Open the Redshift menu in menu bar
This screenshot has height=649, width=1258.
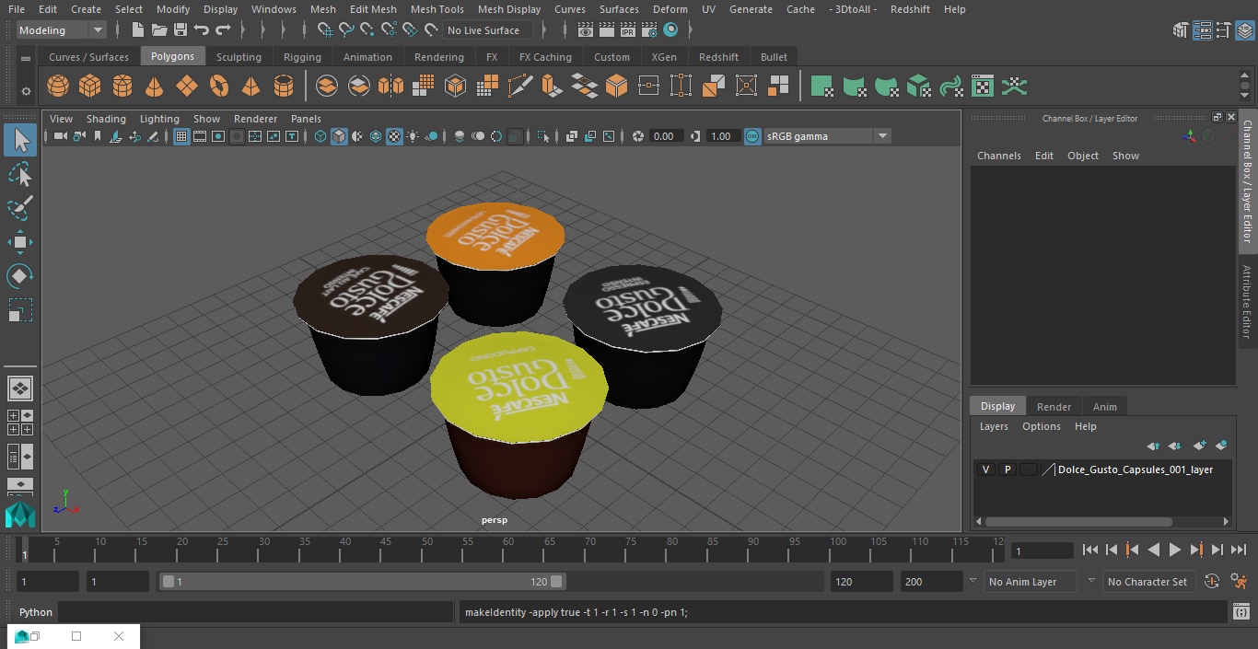click(909, 9)
